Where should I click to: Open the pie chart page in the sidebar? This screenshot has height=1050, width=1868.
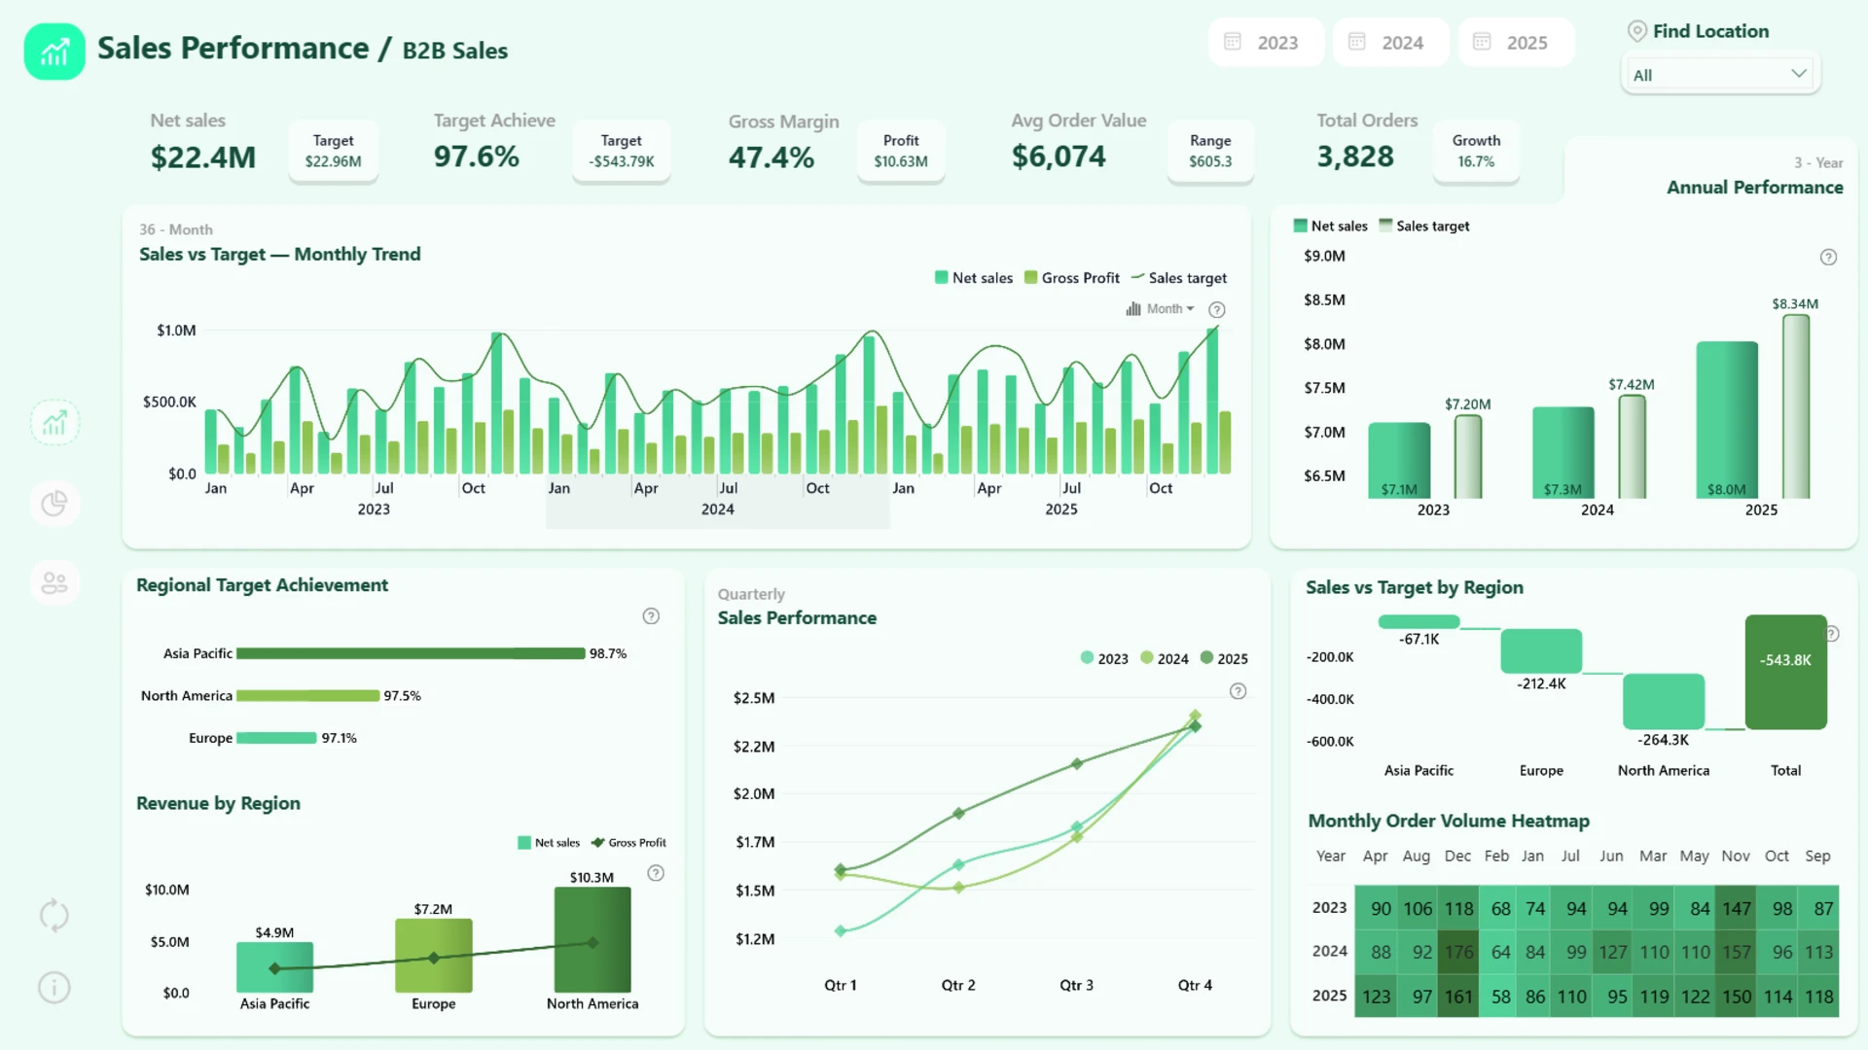coord(54,503)
